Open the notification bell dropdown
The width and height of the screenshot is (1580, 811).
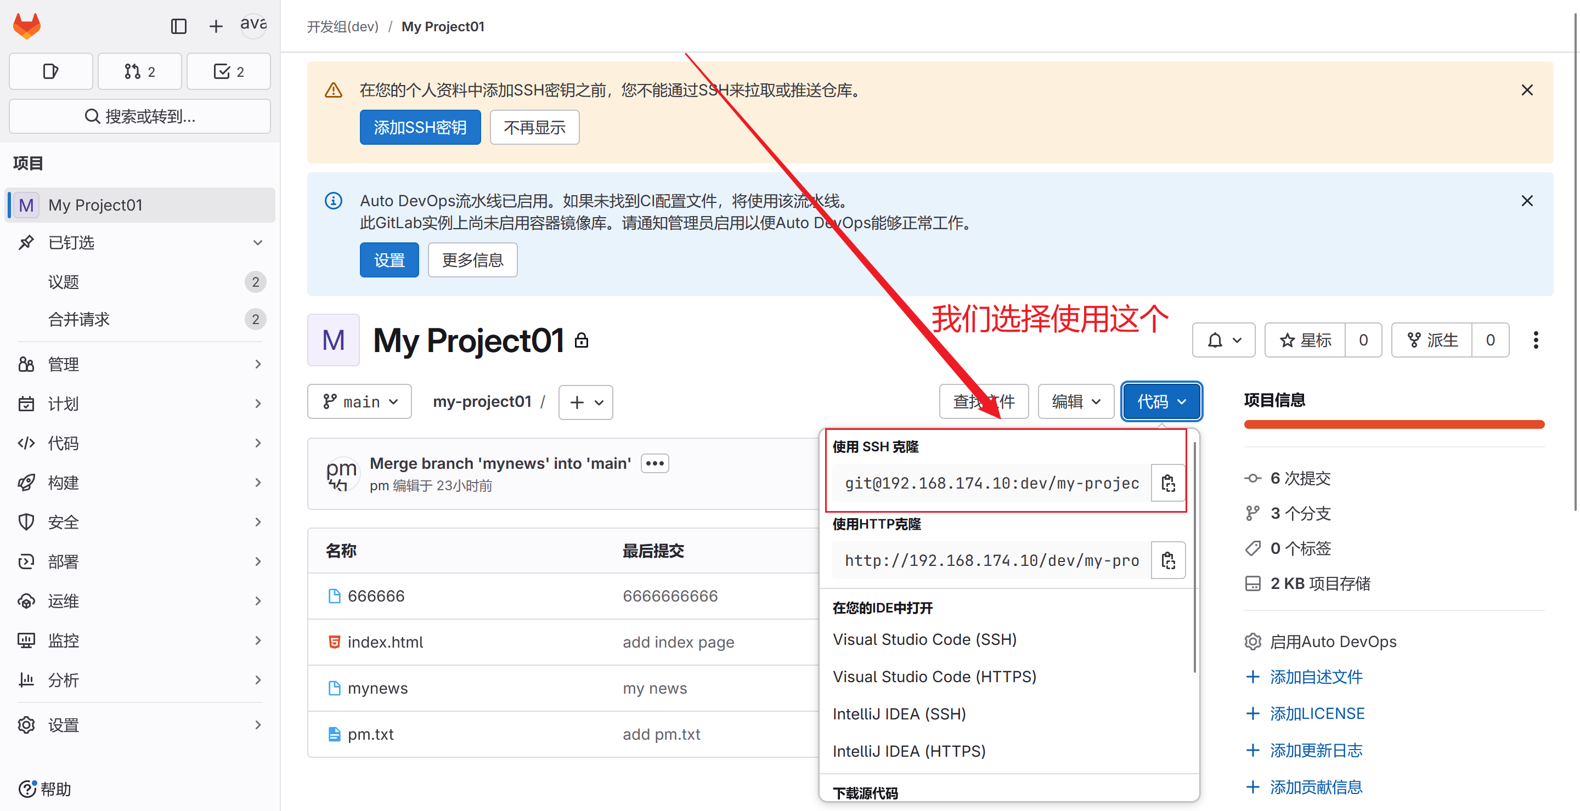[x=1223, y=340]
